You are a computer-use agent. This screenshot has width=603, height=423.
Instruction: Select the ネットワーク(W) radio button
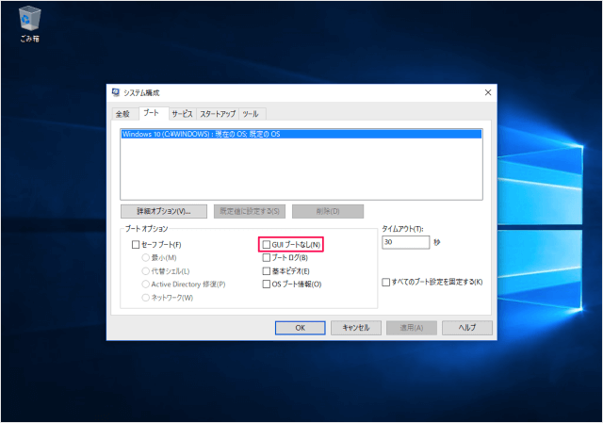click(145, 298)
